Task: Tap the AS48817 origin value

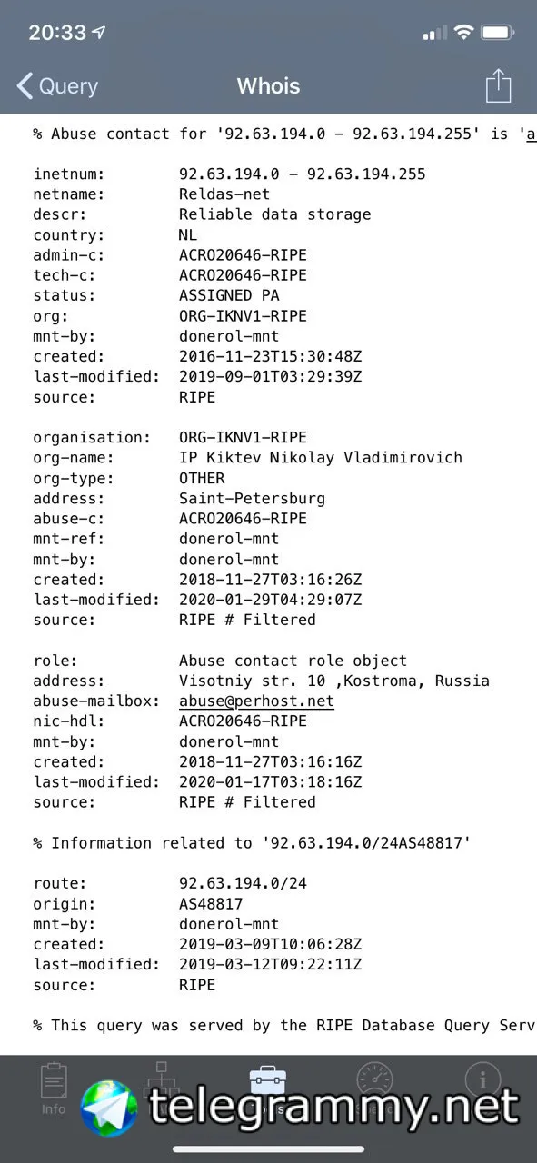Action: click(211, 903)
